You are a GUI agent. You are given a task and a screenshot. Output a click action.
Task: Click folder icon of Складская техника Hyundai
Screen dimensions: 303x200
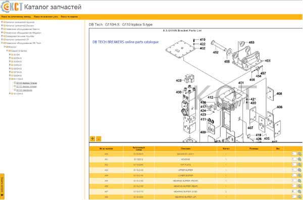click(5, 36)
